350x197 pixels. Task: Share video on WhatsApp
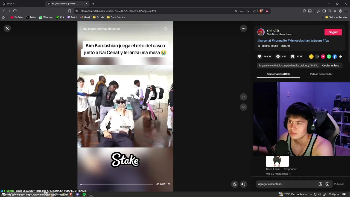click(x=329, y=57)
